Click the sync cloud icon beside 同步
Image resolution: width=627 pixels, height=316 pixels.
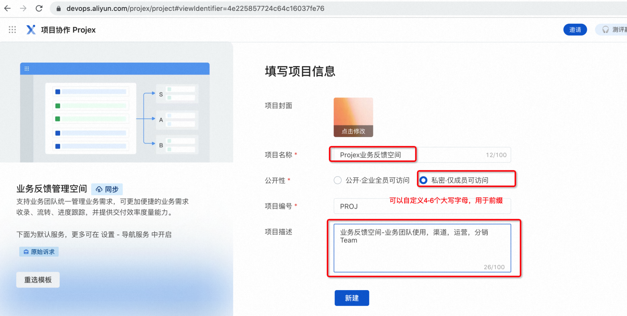click(x=99, y=189)
